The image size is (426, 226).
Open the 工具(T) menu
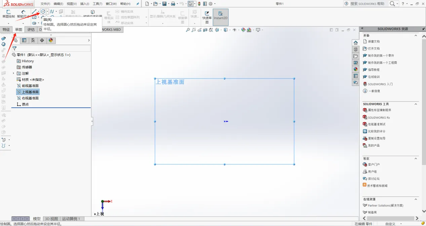click(98, 4)
